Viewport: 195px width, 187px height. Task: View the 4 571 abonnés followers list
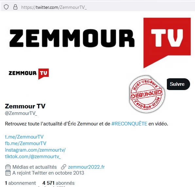point(59,183)
